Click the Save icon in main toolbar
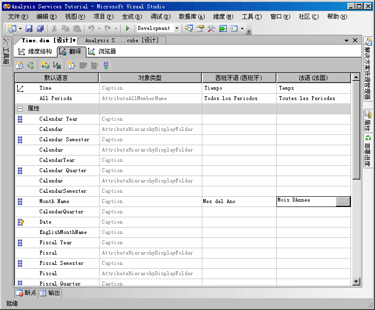Image resolution: width=375 pixels, height=310 pixels. pyautogui.click(x=29, y=28)
